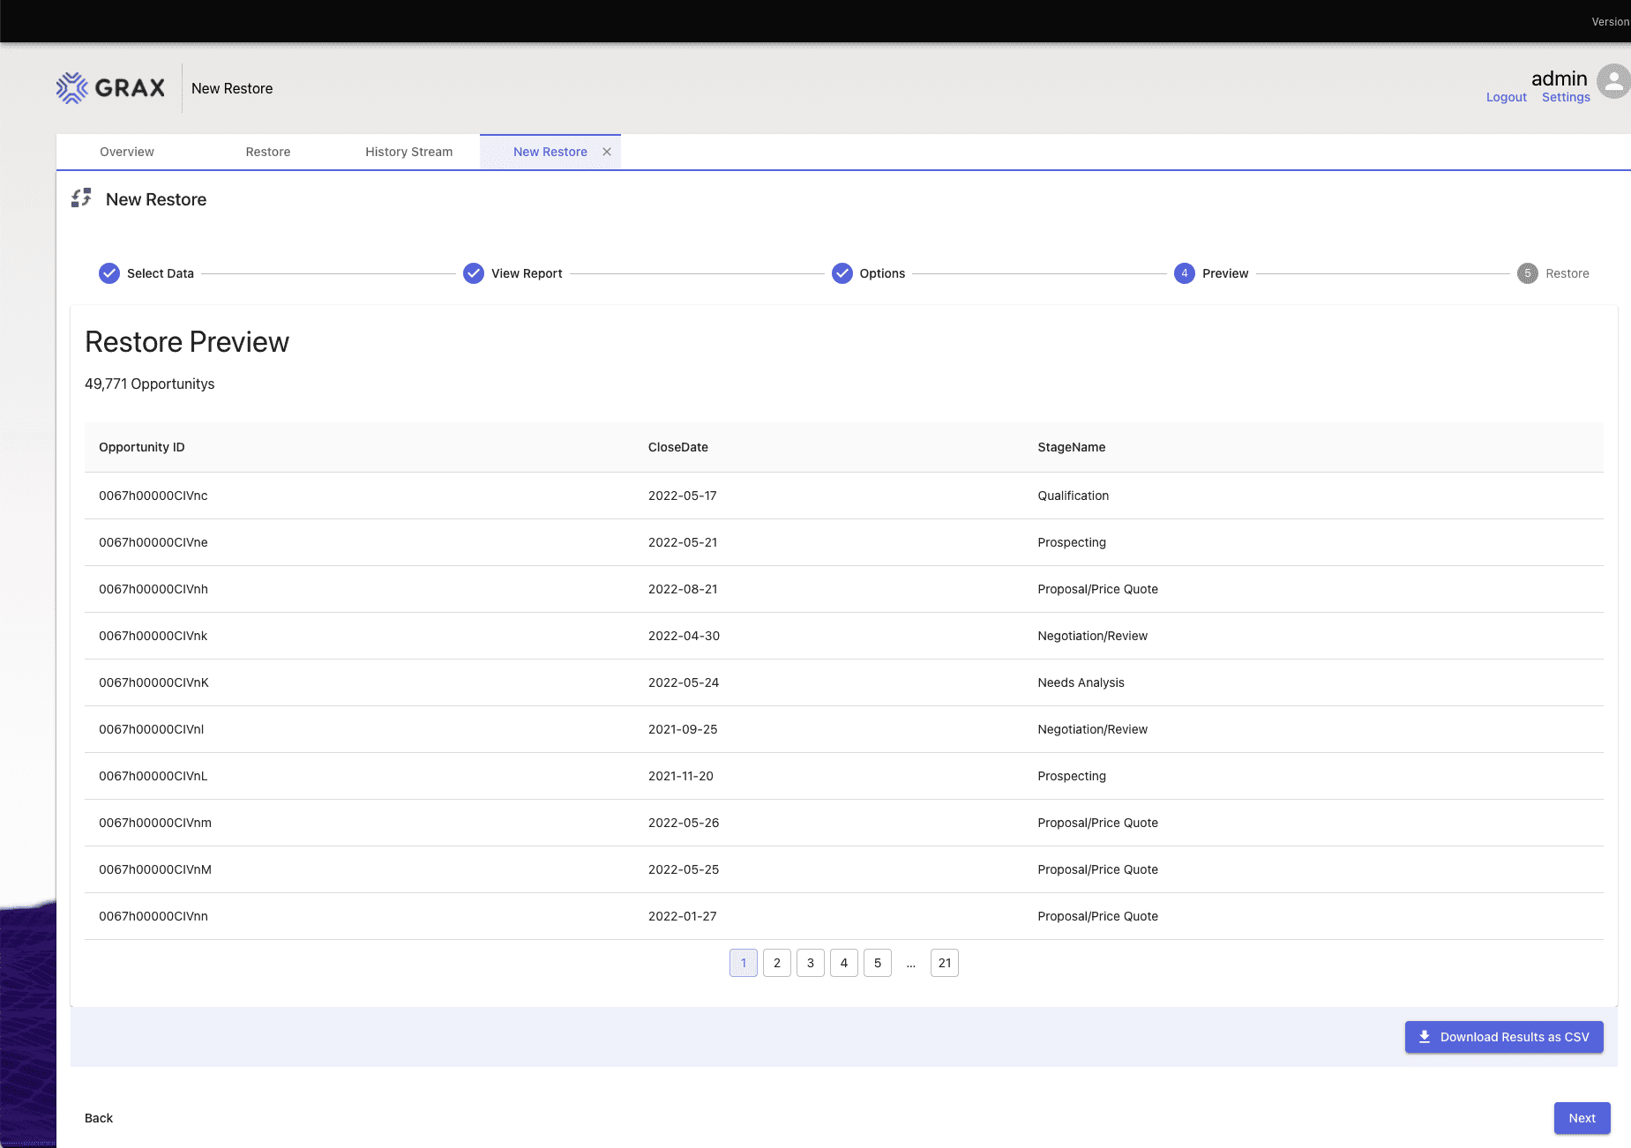Click the 49,771 Opportunitys count text
This screenshot has height=1148, width=1631.
[150, 384]
